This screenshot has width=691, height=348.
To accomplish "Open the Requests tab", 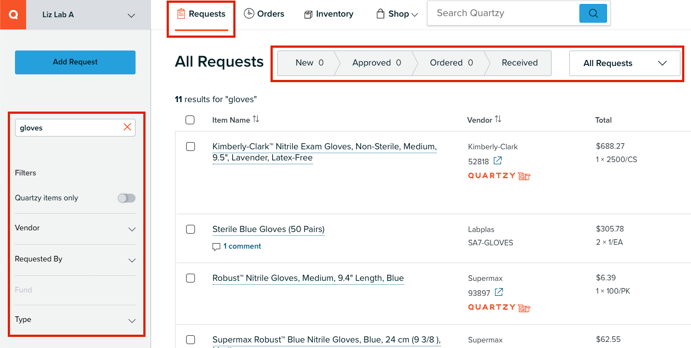I will tap(201, 14).
